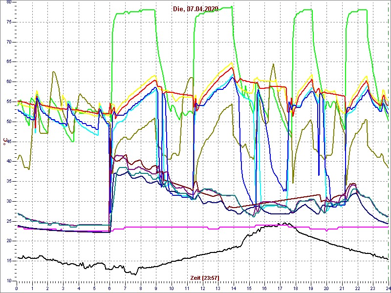This screenshot has width=391, height=293.
Task: Click the 75 value on the temperature axis
Action: [x=8, y=21]
